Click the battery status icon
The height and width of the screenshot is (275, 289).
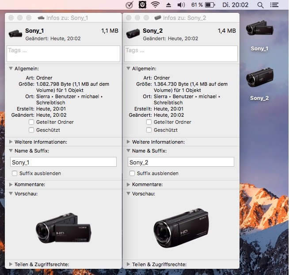pyautogui.click(x=210, y=5)
